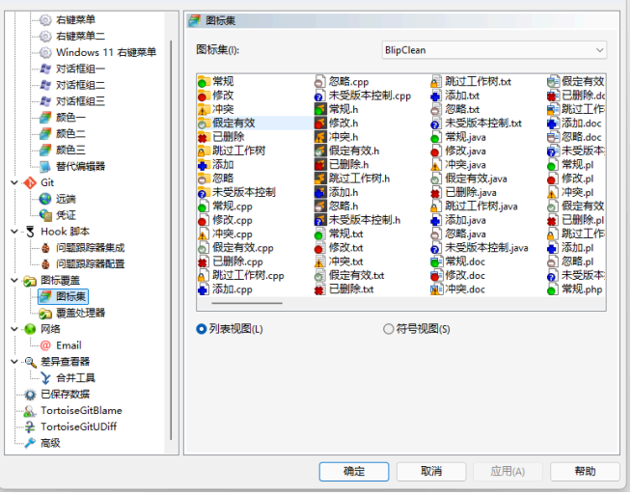Click the green globe icon beside 网络
Viewport: 632px width, 495px height.
(30, 330)
